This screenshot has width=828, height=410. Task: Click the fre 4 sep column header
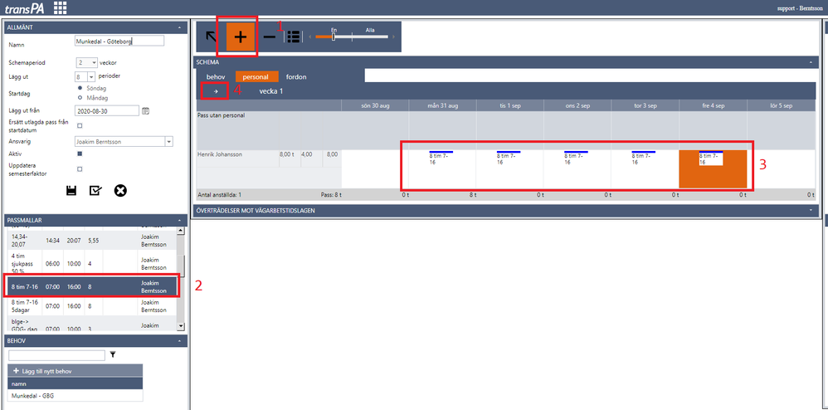coord(713,105)
